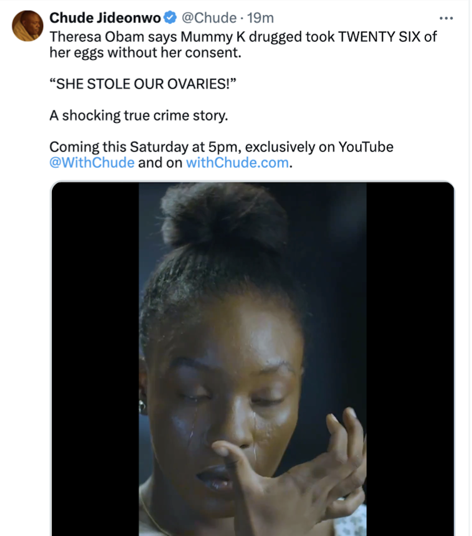Click the display name Chude Jideonwo
The width and height of the screenshot is (472, 536).
105,18
